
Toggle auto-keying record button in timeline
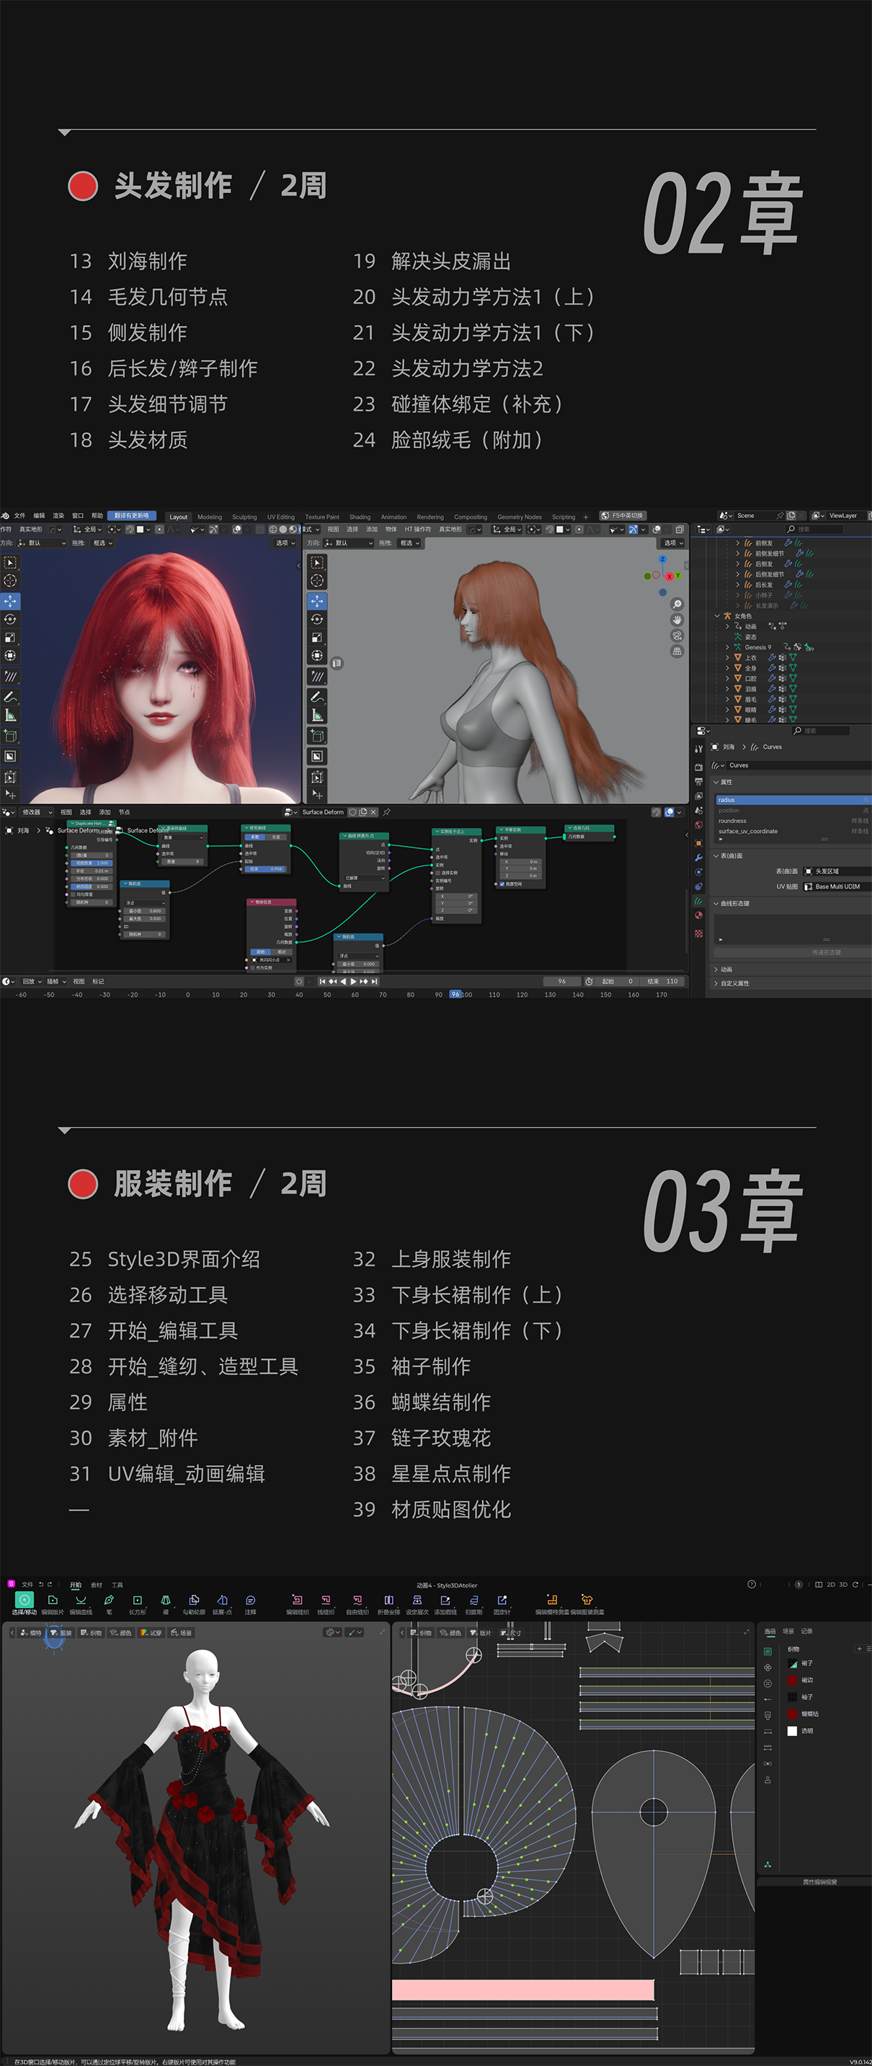[299, 981]
